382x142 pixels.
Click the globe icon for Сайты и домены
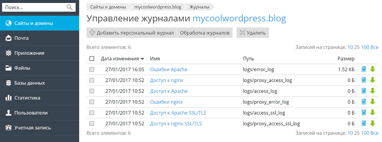8,23
